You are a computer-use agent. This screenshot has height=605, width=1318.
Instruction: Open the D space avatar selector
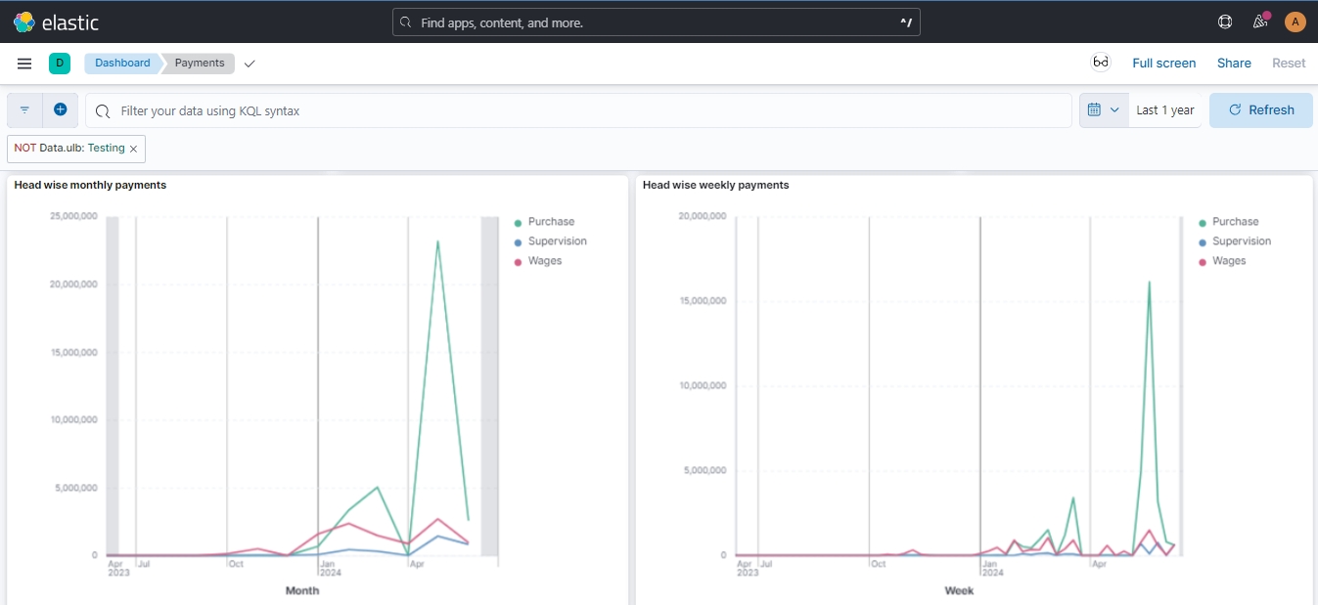tap(60, 64)
